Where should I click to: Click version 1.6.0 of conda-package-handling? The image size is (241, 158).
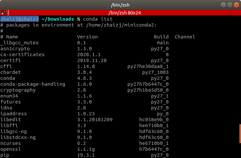click(84, 84)
